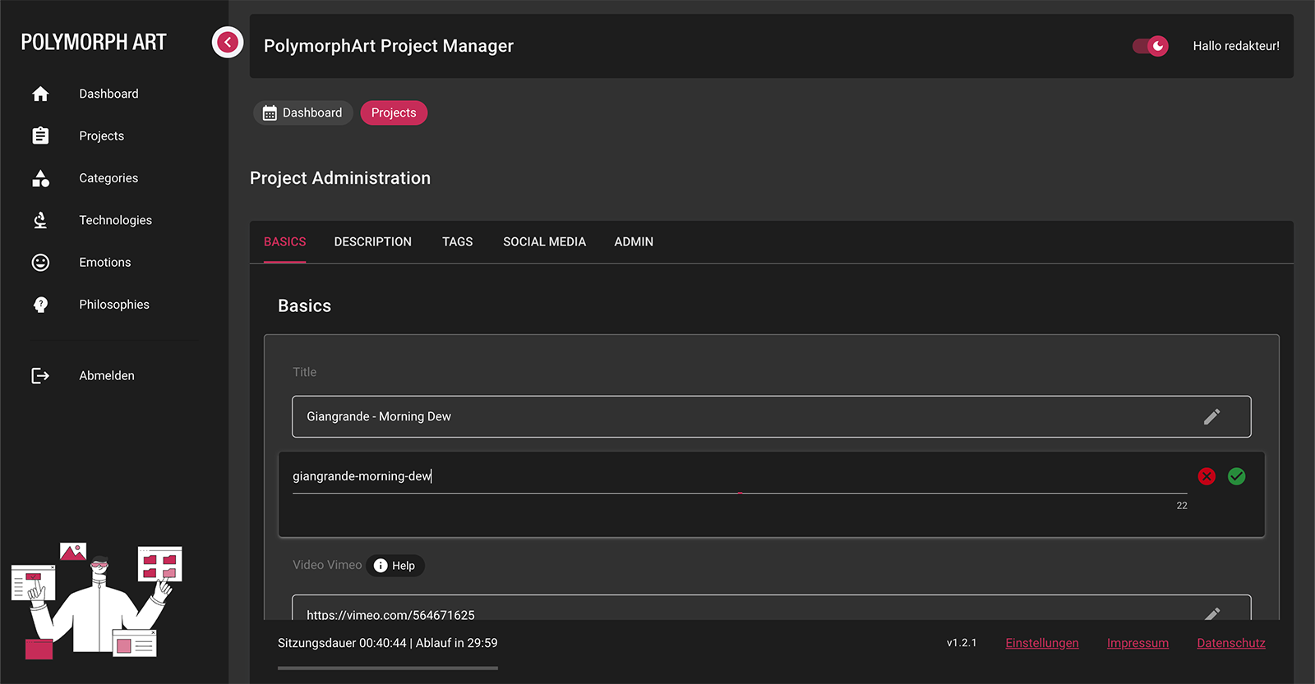Click the session expiry progress bar
The height and width of the screenshot is (684, 1315).
click(388, 668)
